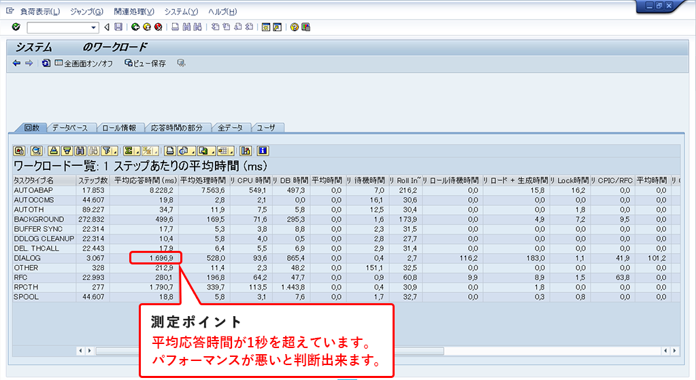Click the red Cancel icon
696x380 pixels.
[158, 27]
